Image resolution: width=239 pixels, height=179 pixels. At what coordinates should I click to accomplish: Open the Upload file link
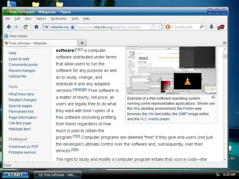17,76
